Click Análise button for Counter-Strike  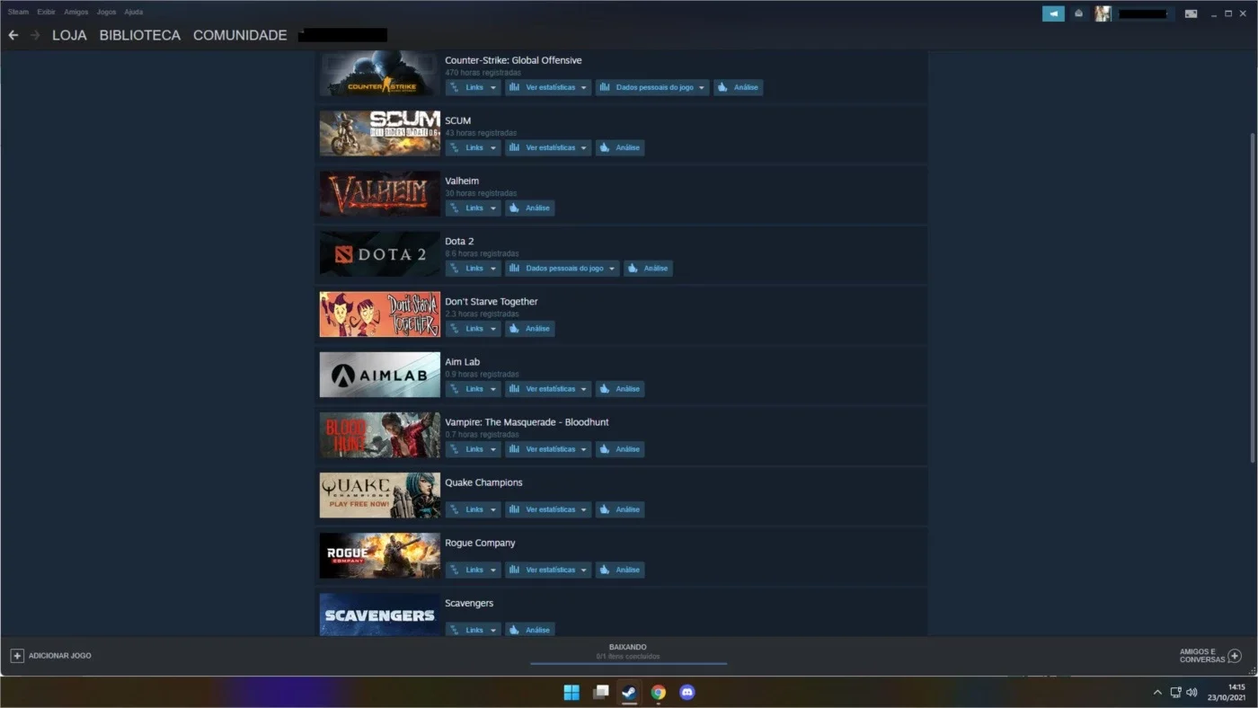(x=739, y=87)
